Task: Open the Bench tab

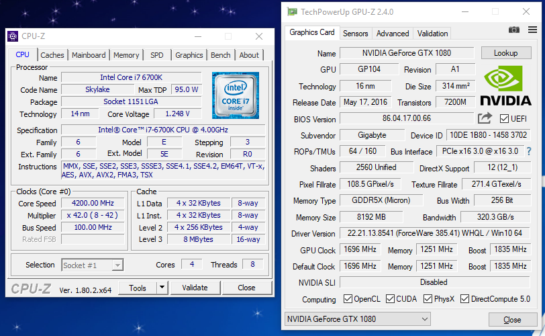Action: (220, 55)
